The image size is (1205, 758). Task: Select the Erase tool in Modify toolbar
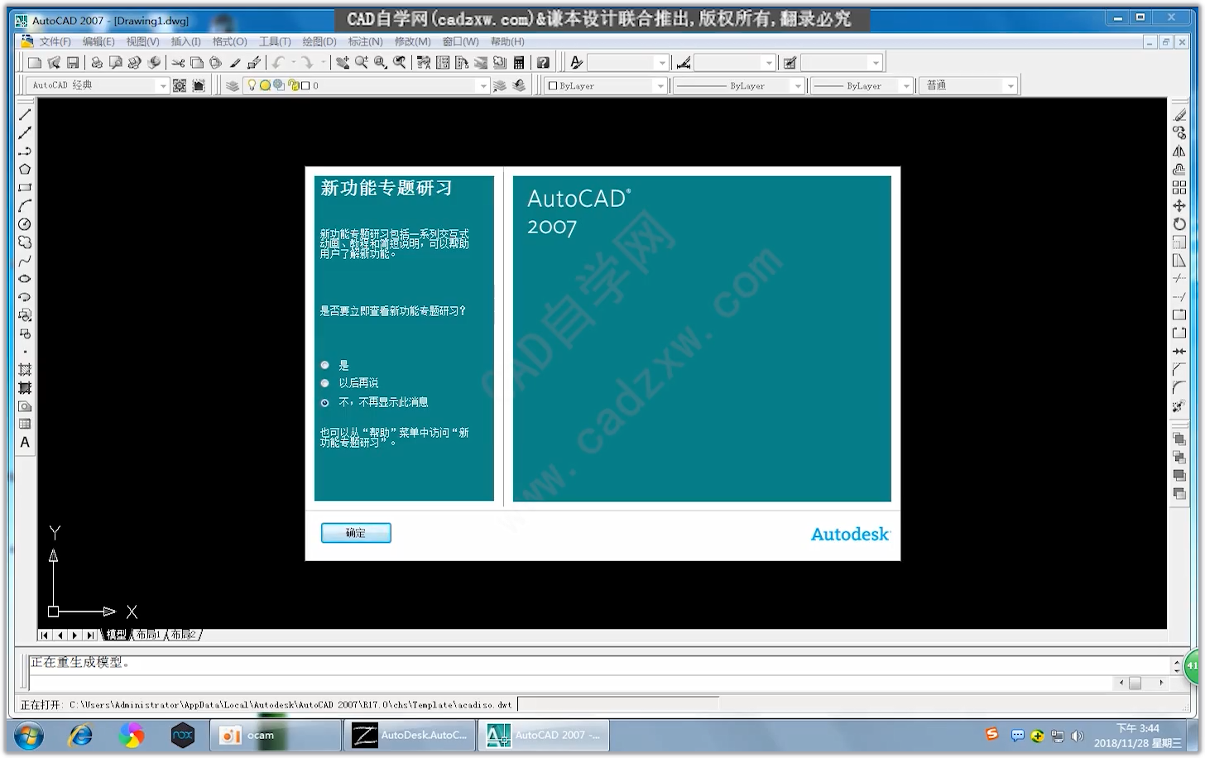pos(1179,114)
